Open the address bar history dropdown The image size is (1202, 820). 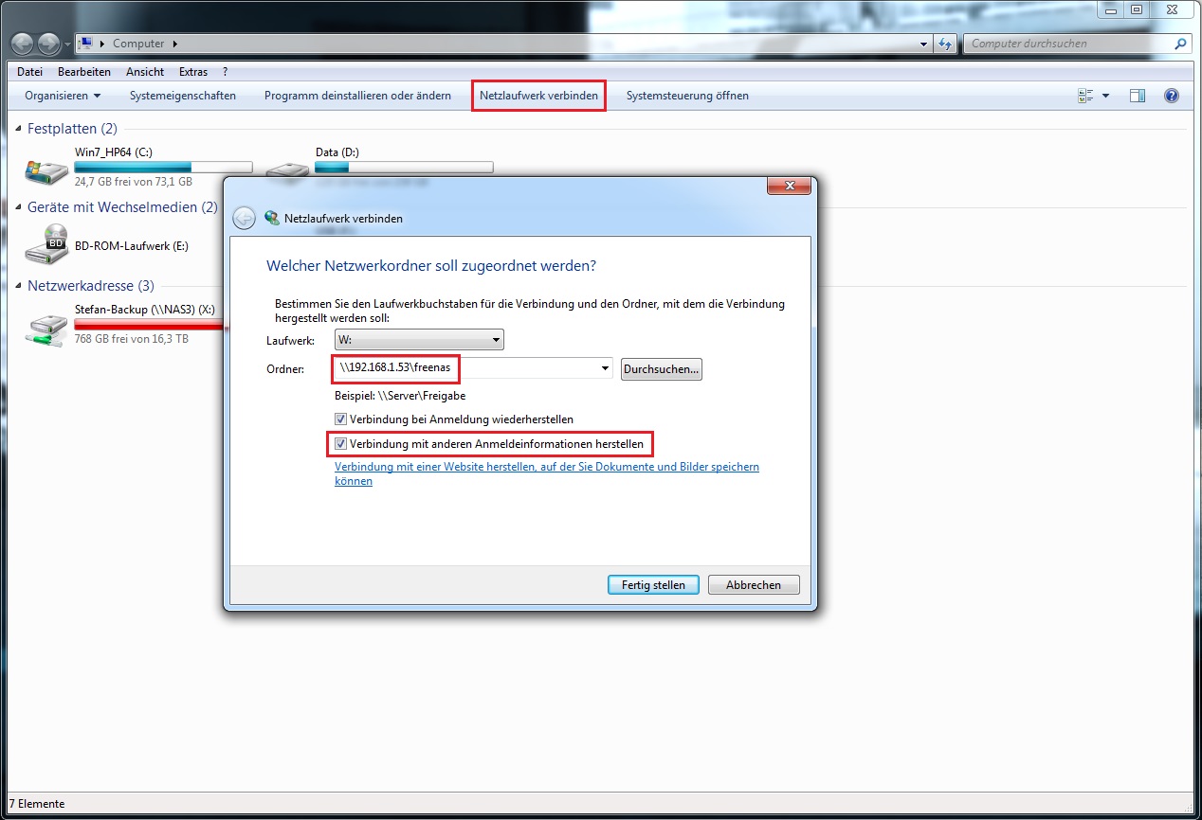(924, 44)
